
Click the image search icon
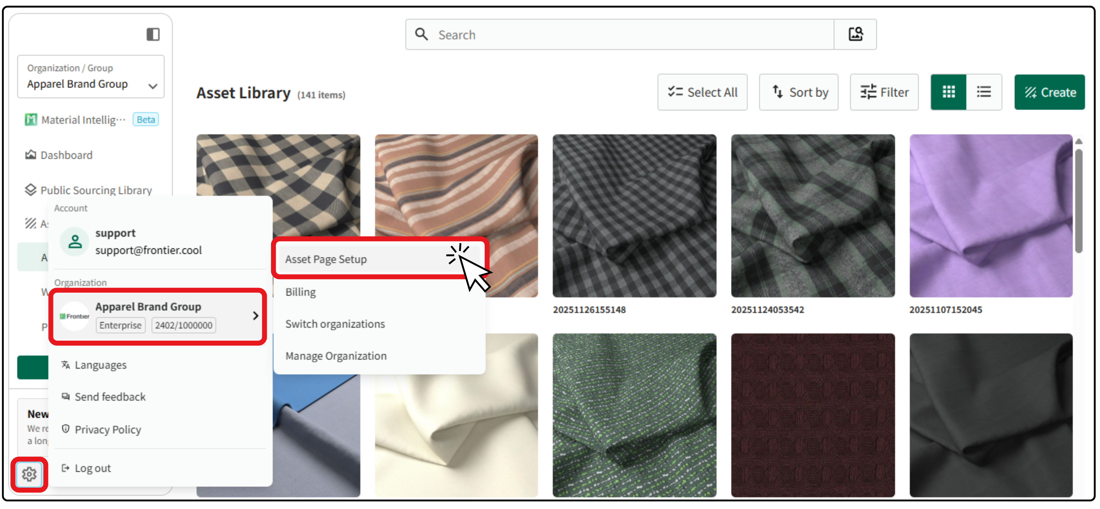[855, 34]
